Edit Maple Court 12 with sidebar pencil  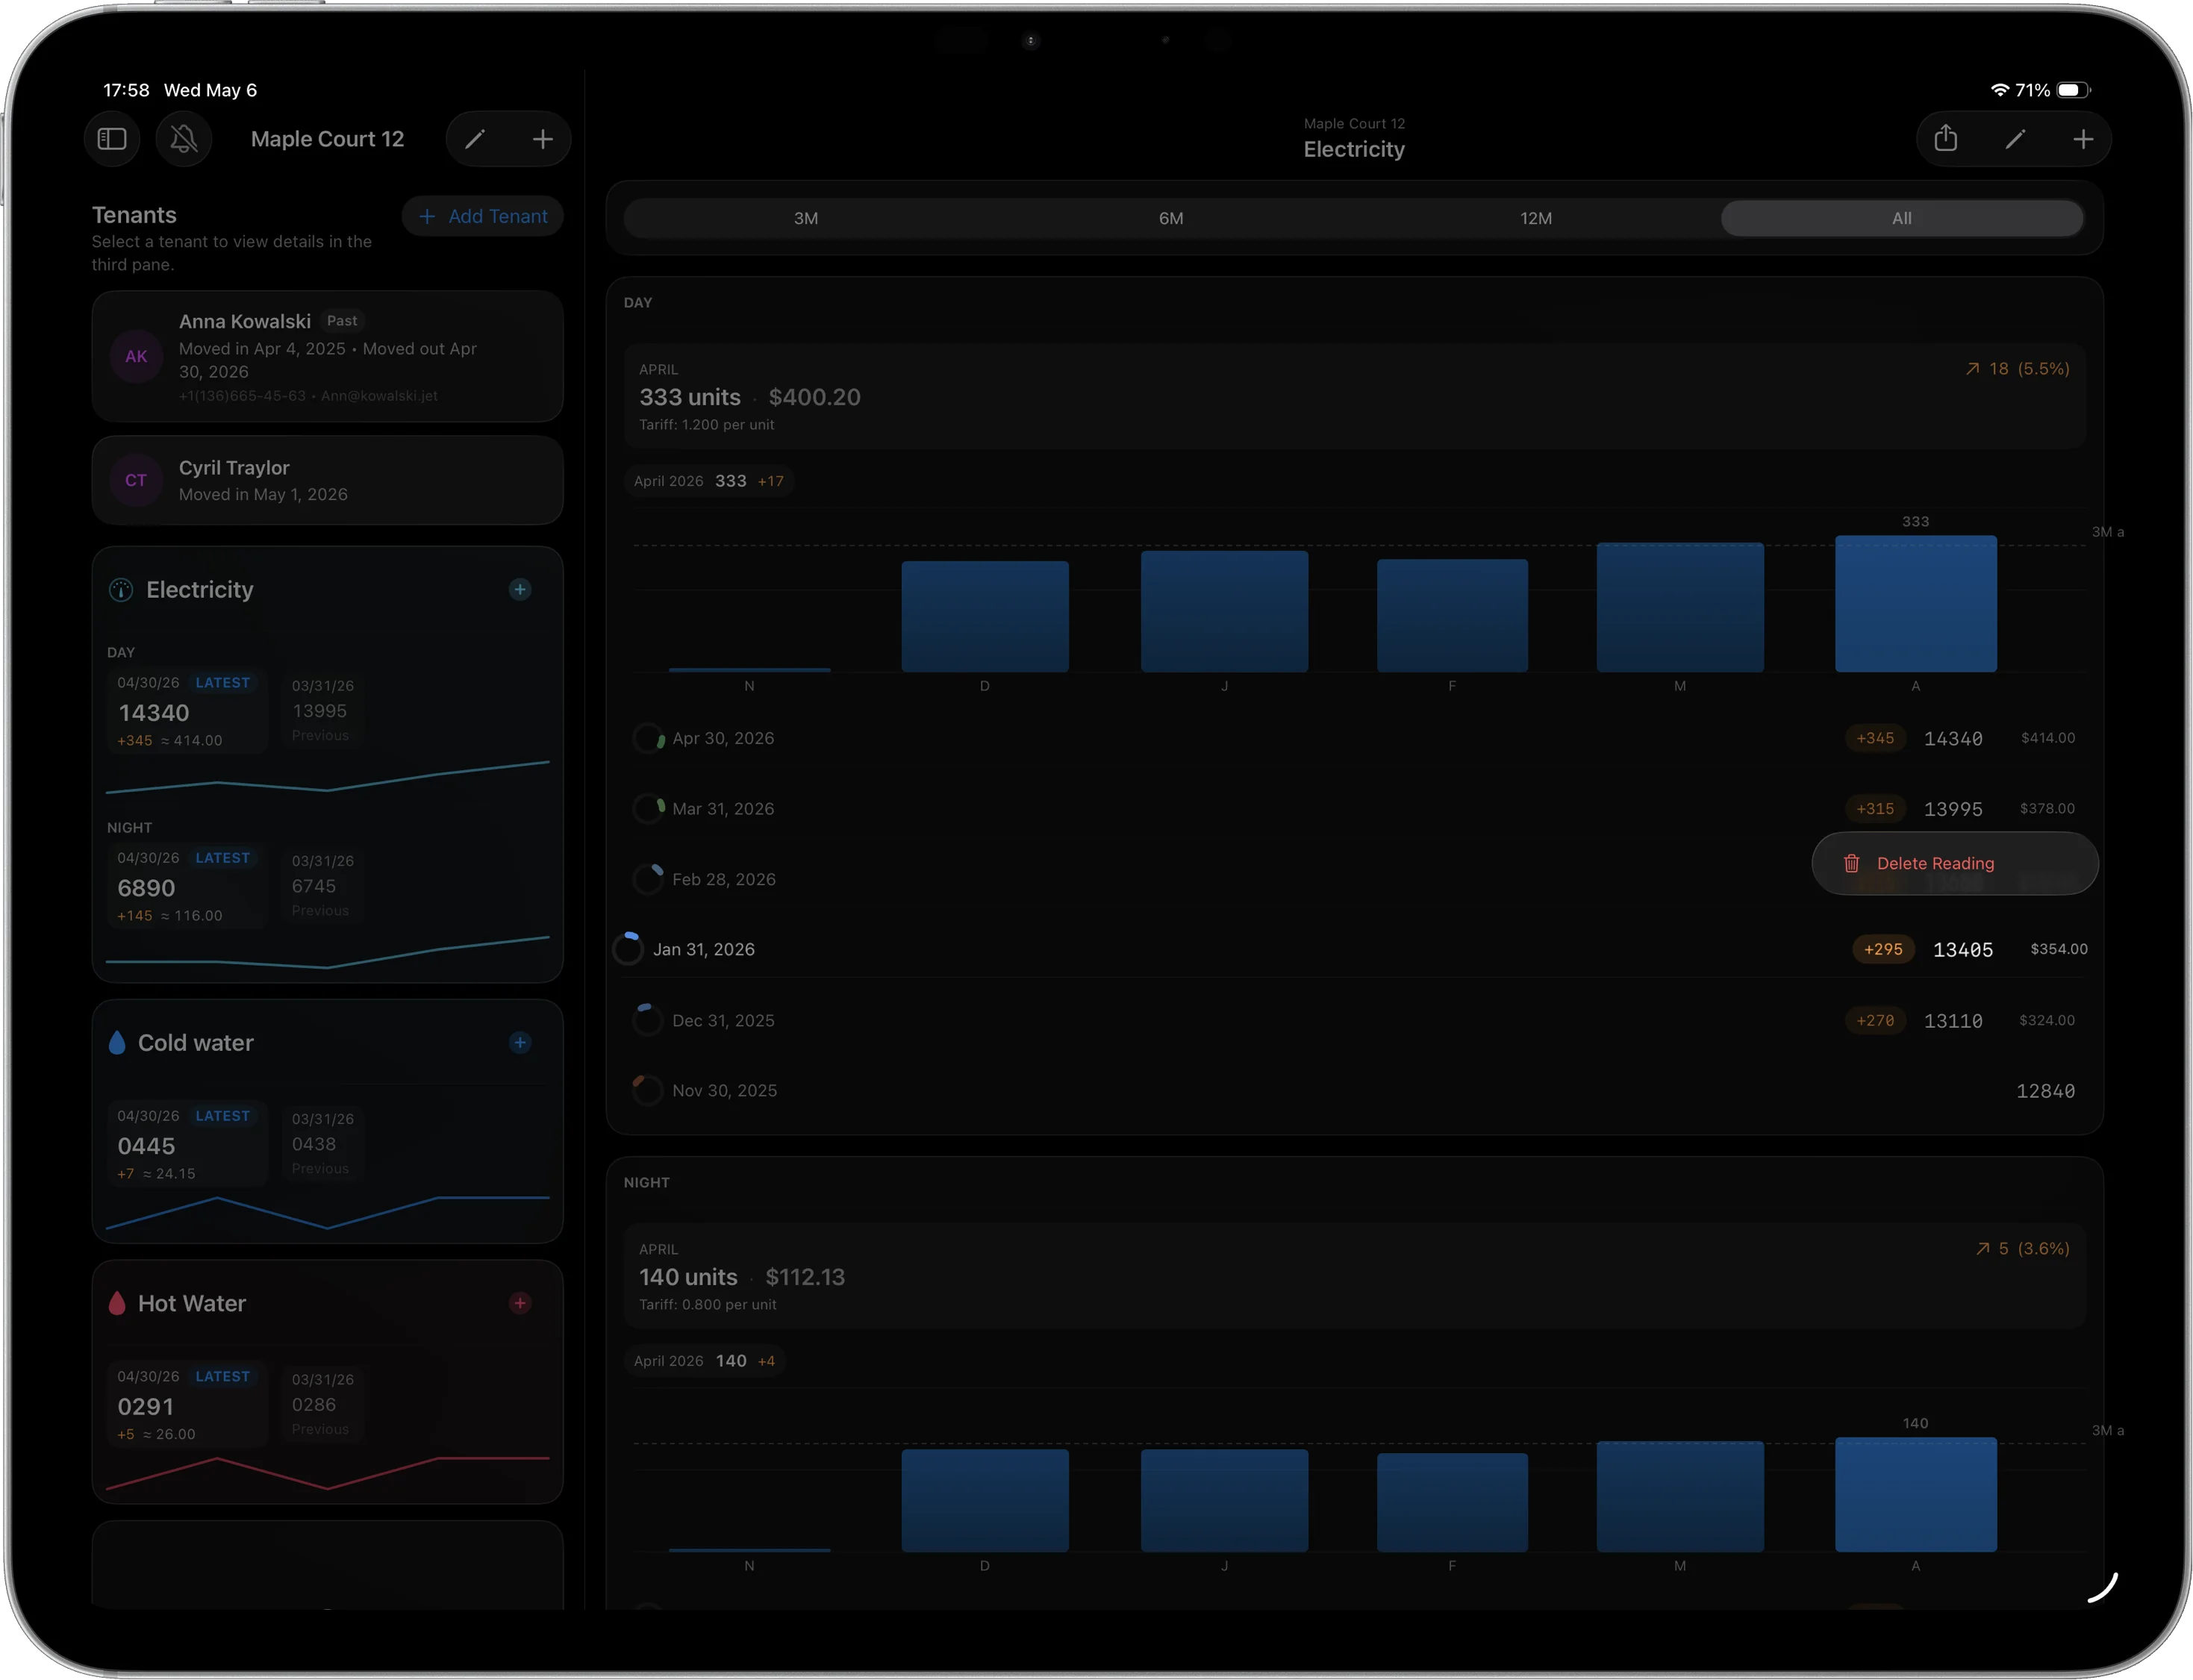pyautogui.click(x=475, y=139)
